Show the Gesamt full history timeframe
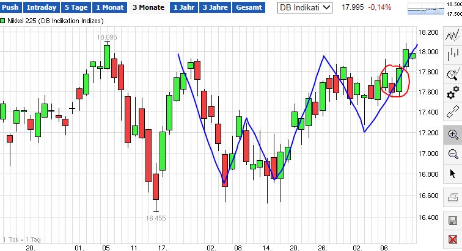 point(249,7)
